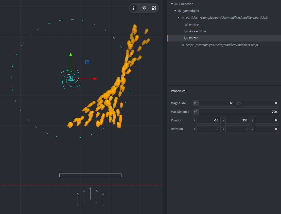This screenshot has height=214, width=281.
Task: Click the emitter icon in the outline
Action: (186, 24)
